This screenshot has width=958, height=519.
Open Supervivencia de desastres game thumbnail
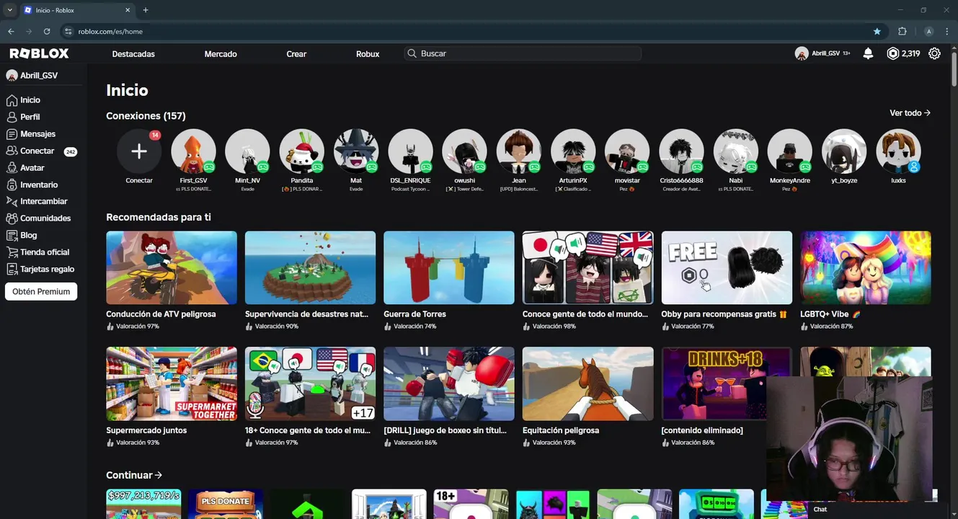tap(310, 267)
